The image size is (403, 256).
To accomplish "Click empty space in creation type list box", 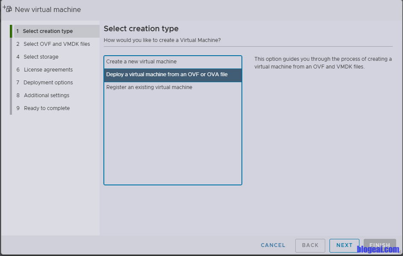I will 173,137.
